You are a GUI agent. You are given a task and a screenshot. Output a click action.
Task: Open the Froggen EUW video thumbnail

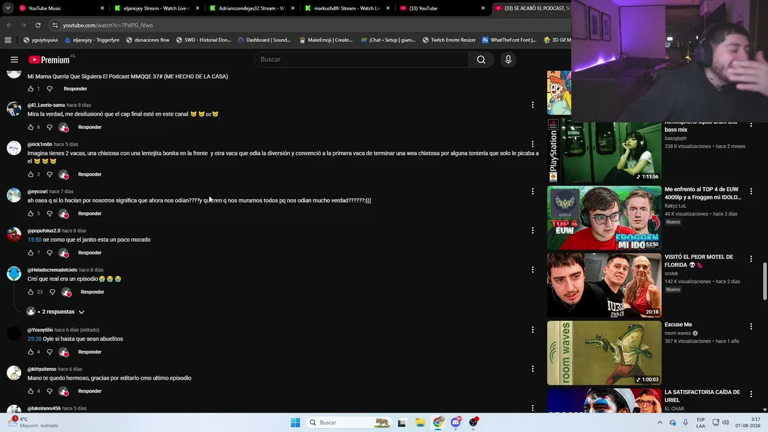(x=604, y=218)
